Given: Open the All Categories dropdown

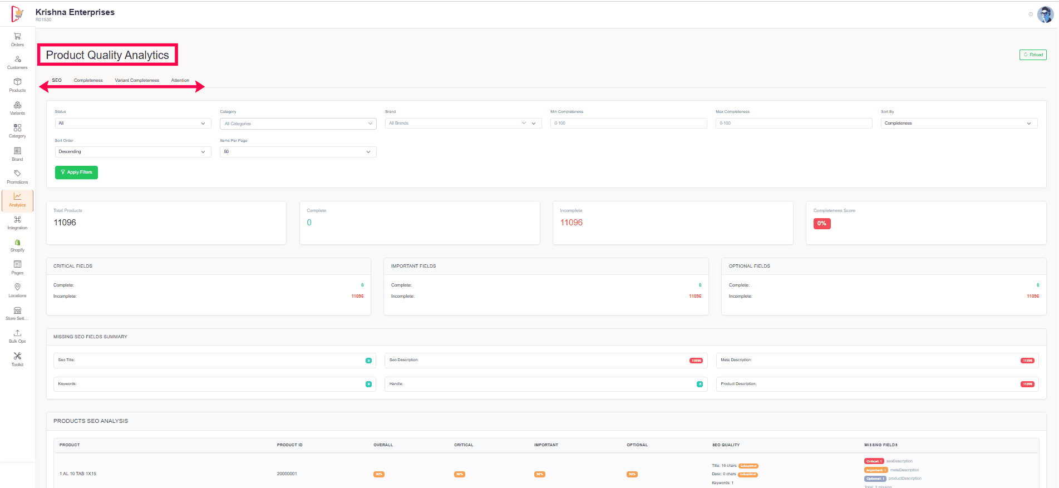Looking at the screenshot, I should click(298, 124).
